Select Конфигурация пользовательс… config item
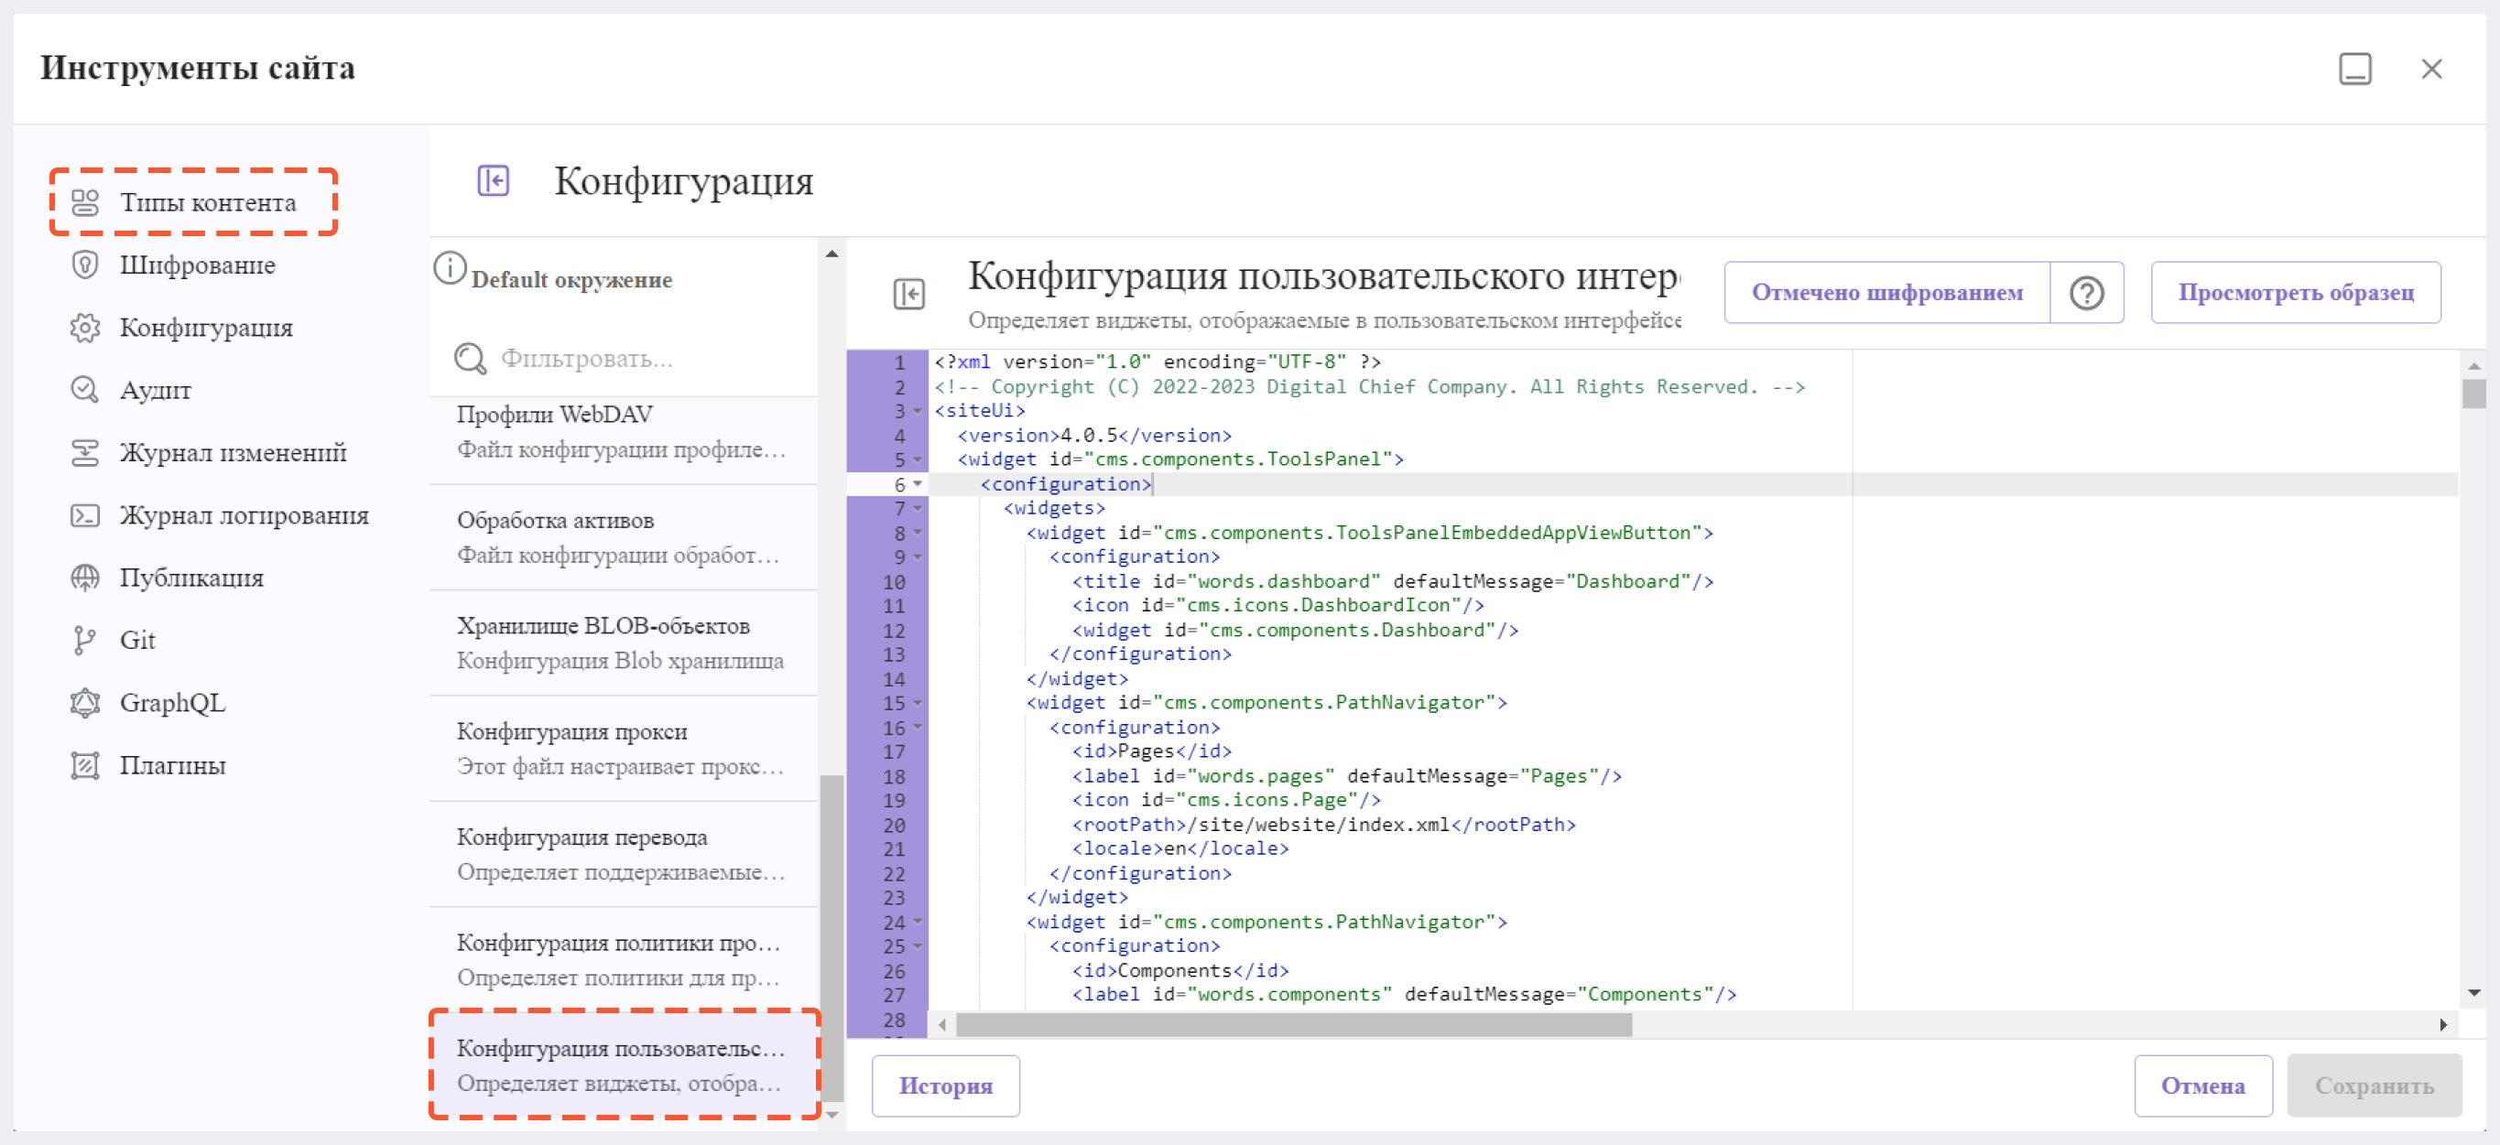Viewport: 2500px width, 1145px height. point(623,1065)
